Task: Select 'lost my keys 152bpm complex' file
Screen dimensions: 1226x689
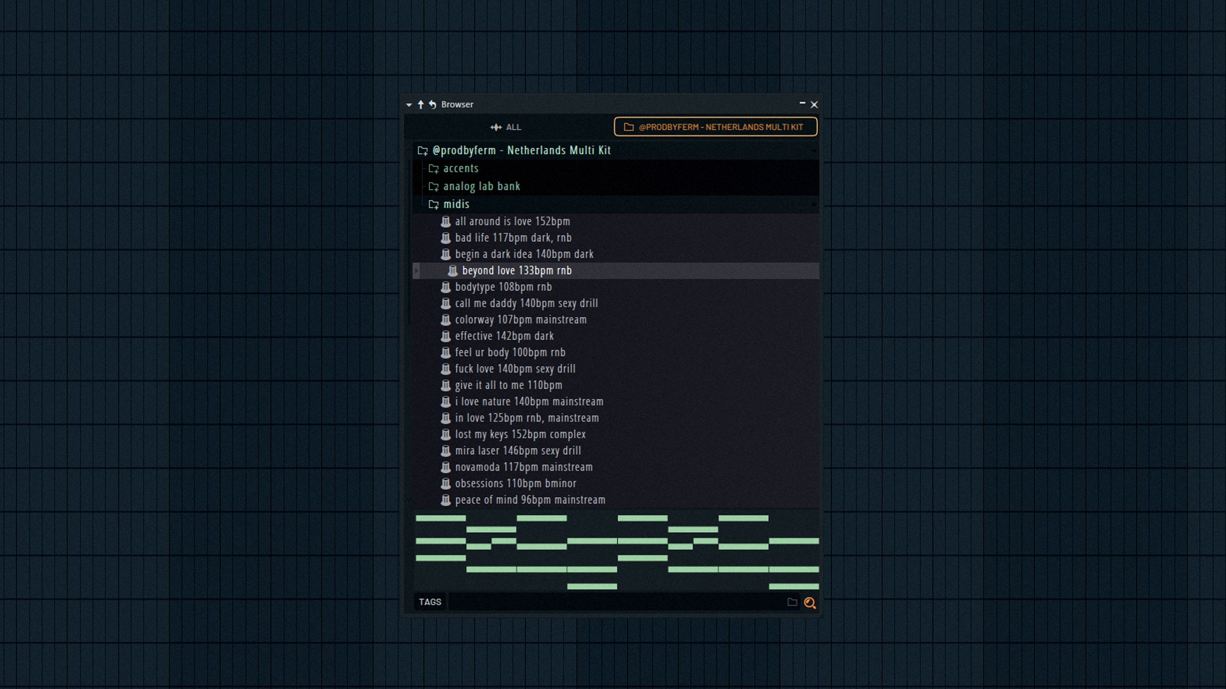Action: pos(616,434)
